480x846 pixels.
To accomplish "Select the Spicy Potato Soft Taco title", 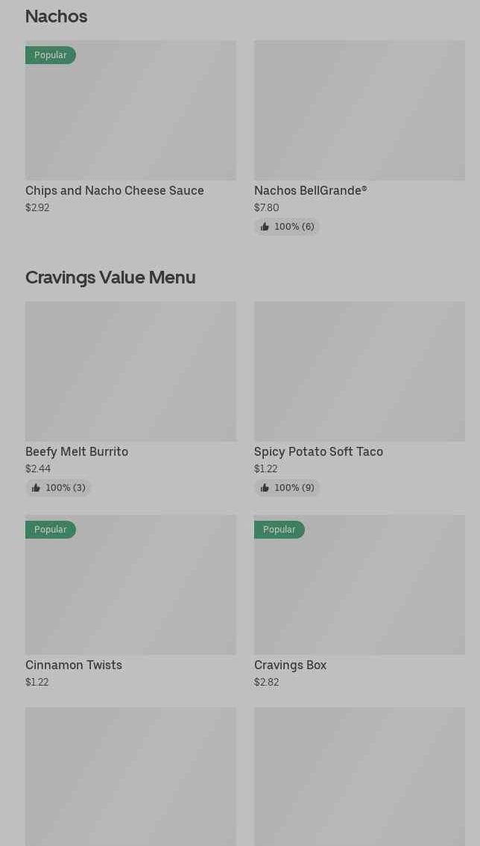I will pos(318,452).
